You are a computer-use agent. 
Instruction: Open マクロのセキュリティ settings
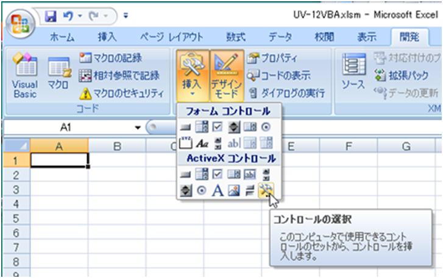pyautogui.click(x=122, y=93)
